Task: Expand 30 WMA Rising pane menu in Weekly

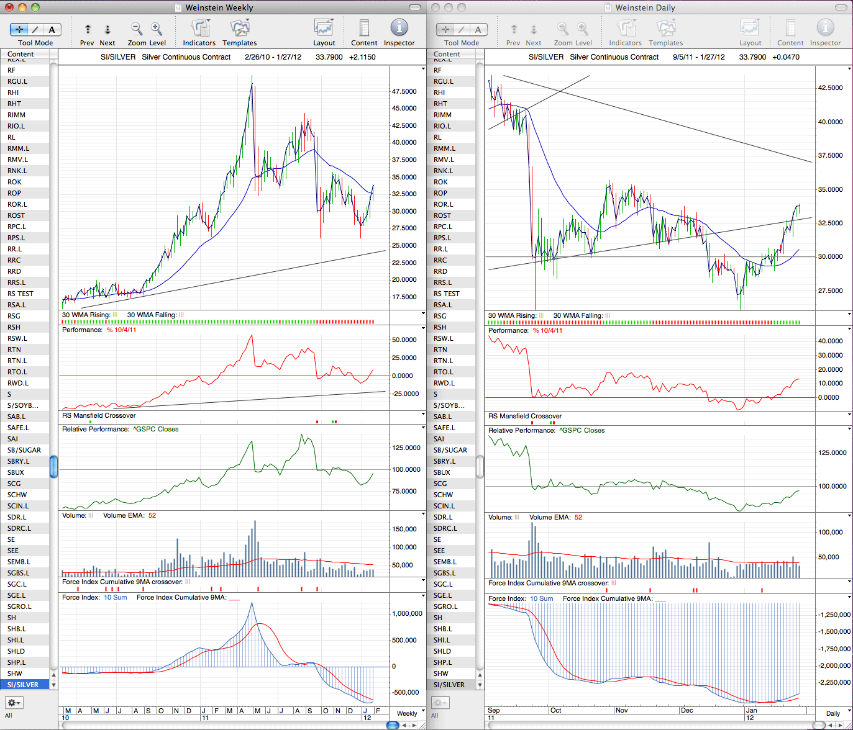Action: (x=423, y=314)
